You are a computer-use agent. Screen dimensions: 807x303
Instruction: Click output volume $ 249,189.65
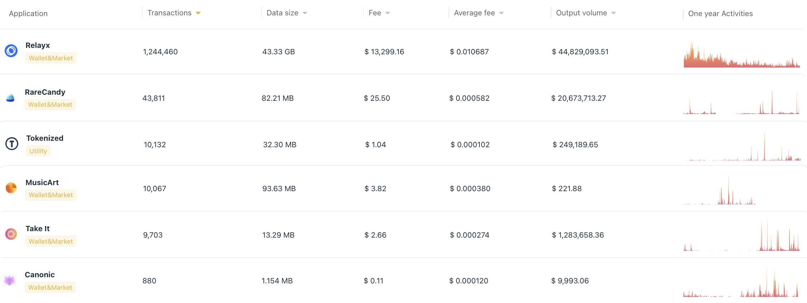coord(575,145)
